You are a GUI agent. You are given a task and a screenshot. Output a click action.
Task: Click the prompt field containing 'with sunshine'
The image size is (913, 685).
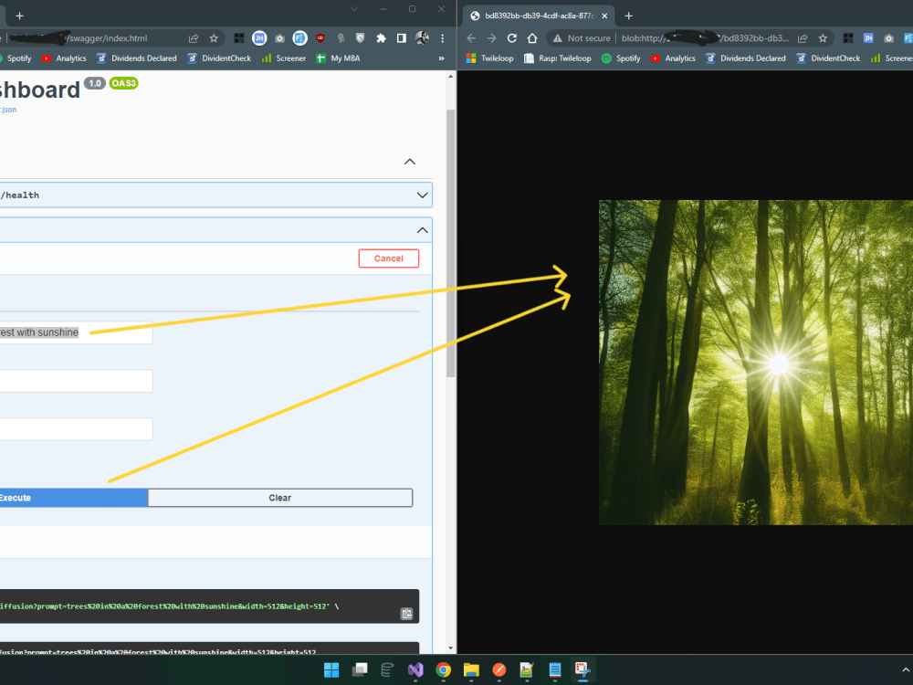[x=77, y=332]
